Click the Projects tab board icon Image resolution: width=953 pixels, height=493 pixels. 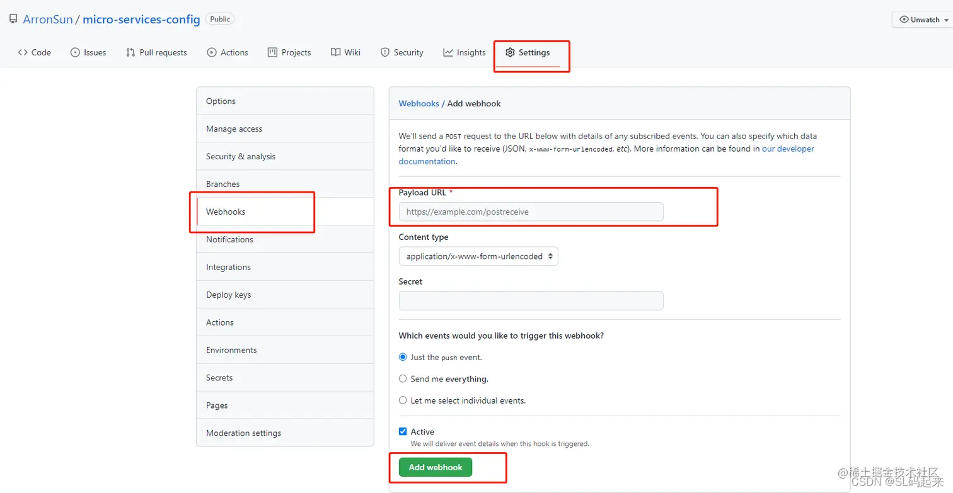click(272, 52)
